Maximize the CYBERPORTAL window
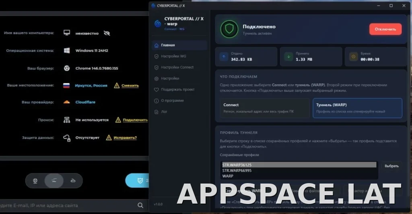This screenshot has width=412, height=214. point(391,6)
